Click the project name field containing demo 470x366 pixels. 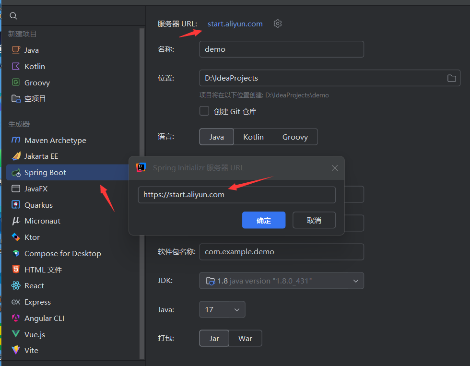(282, 49)
